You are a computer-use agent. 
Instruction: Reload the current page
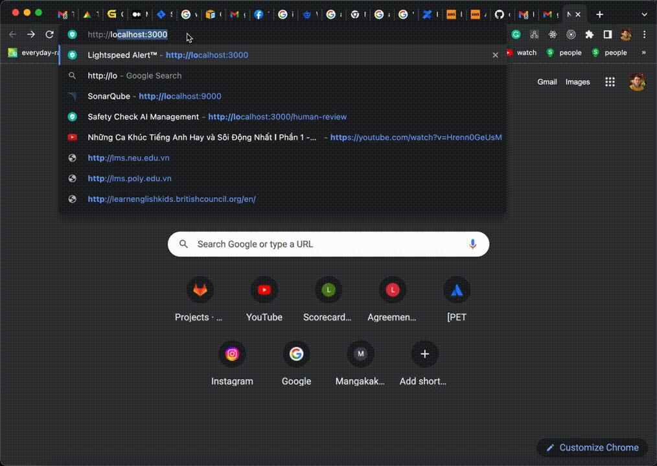click(49, 34)
